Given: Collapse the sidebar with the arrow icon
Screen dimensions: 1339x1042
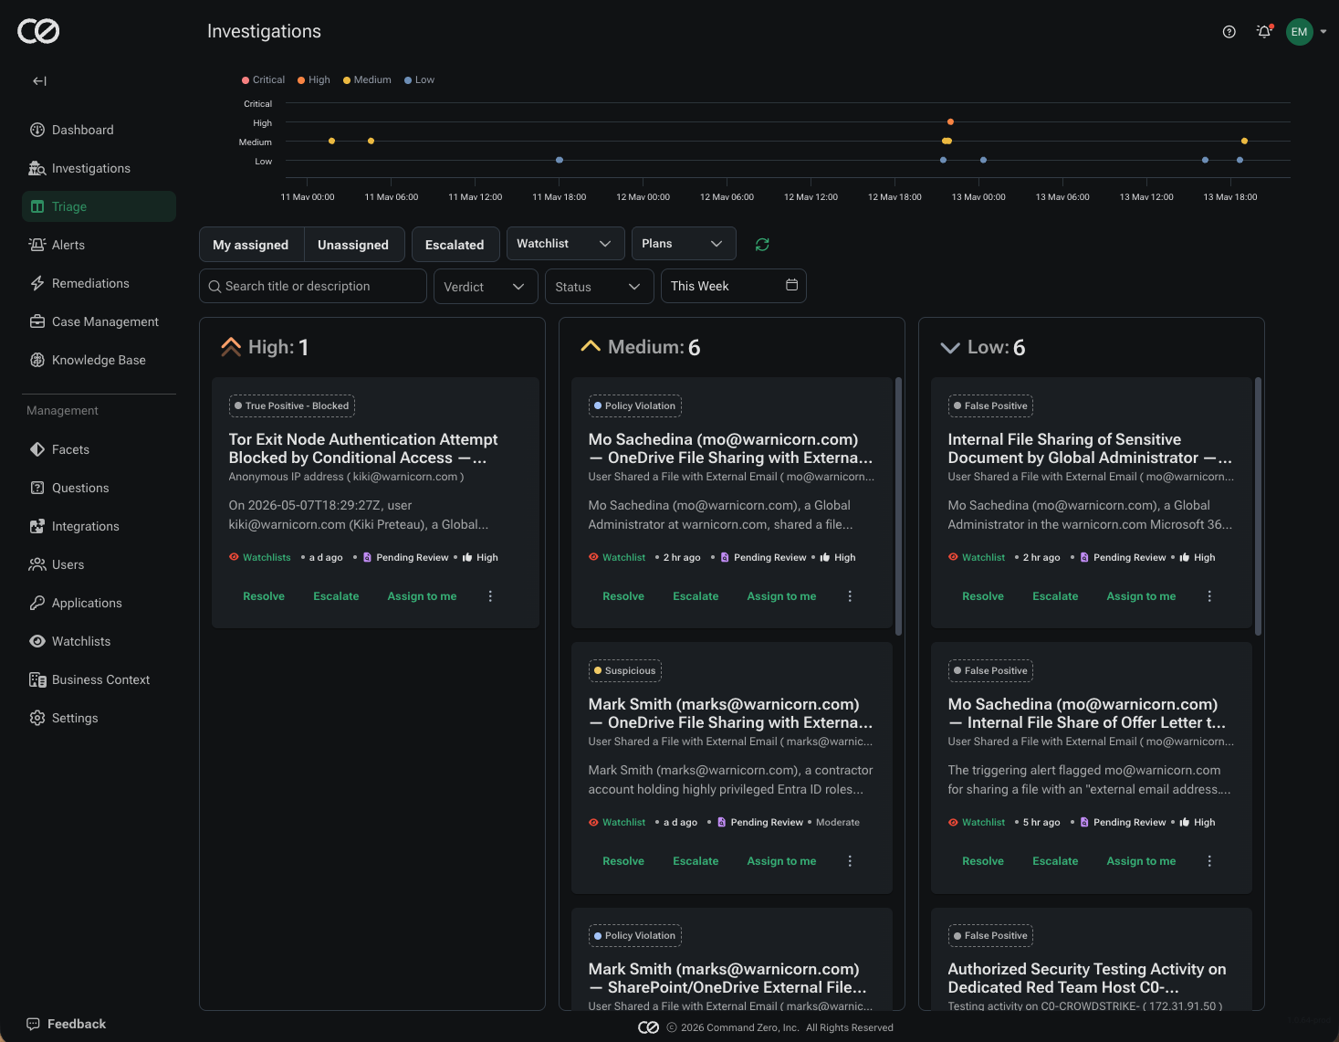Looking at the screenshot, I should tap(39, 81).
